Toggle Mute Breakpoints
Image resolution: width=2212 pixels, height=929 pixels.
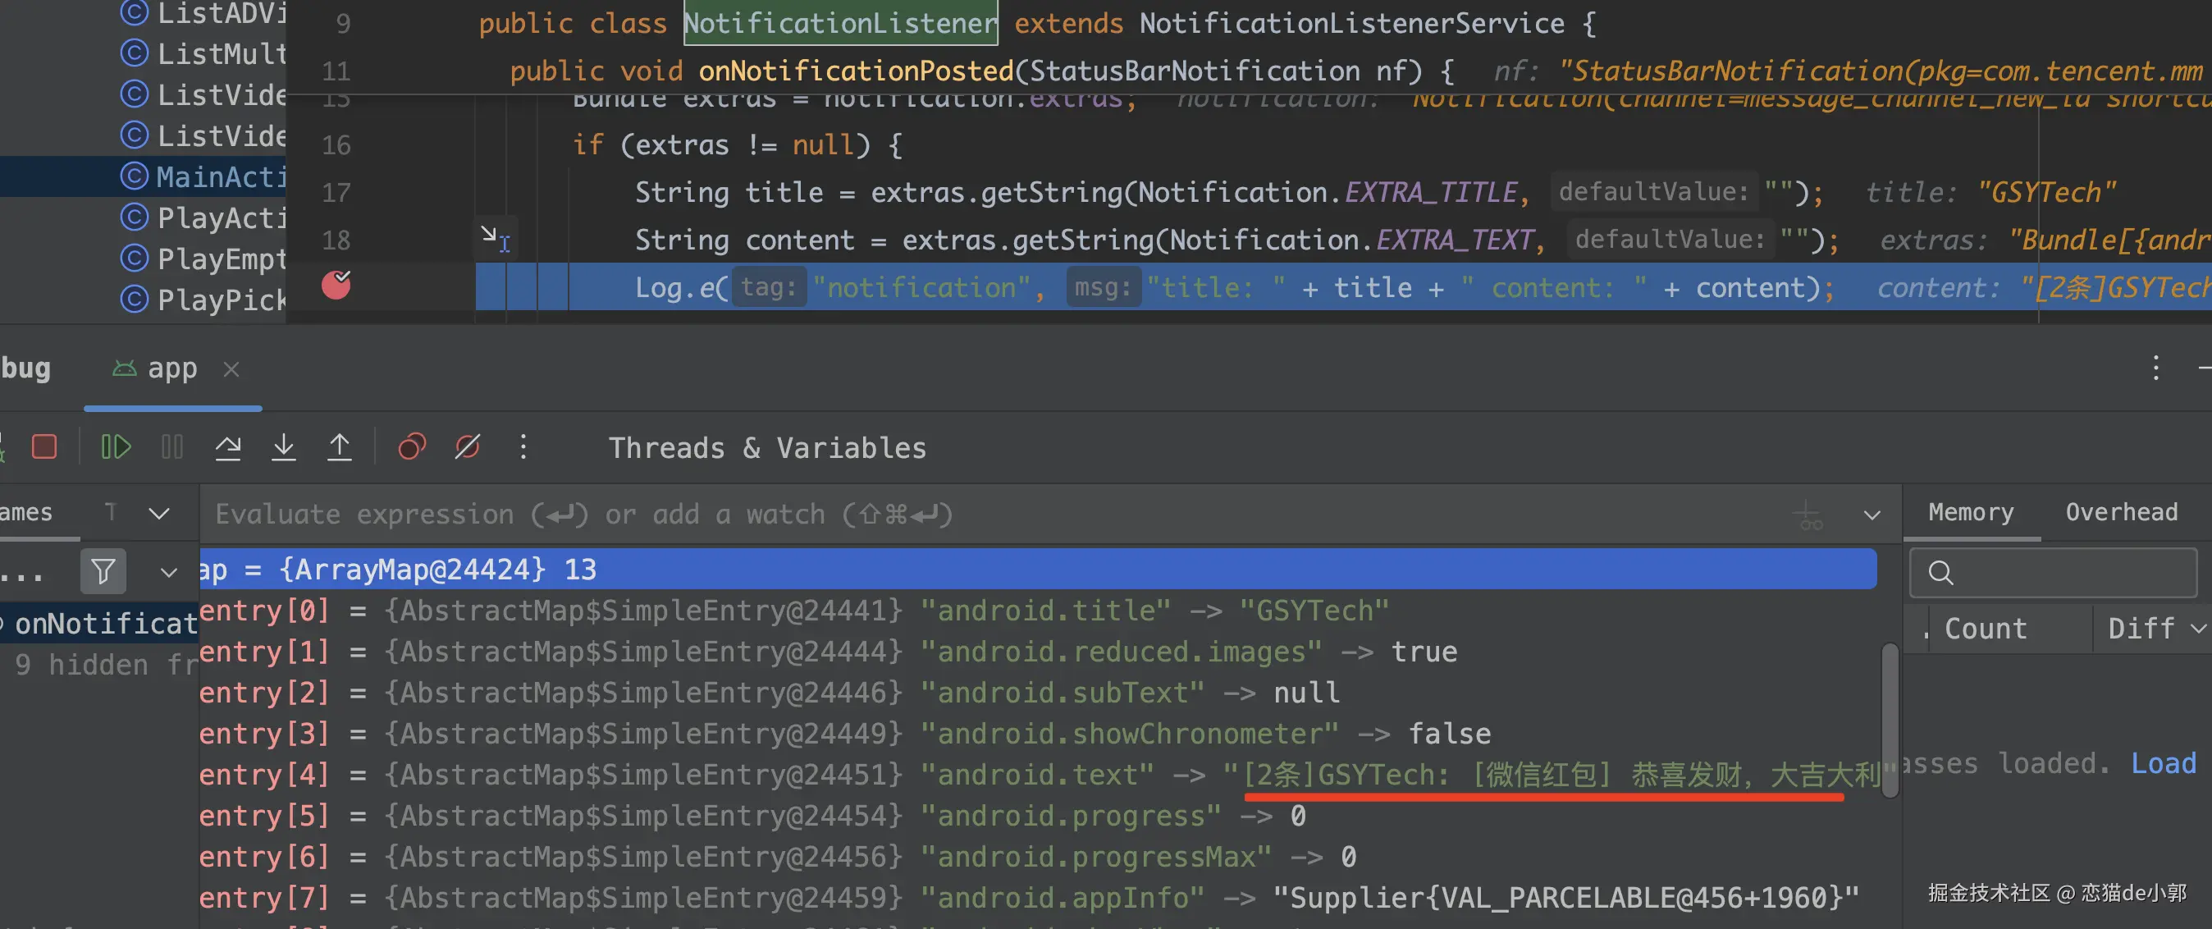467,446
